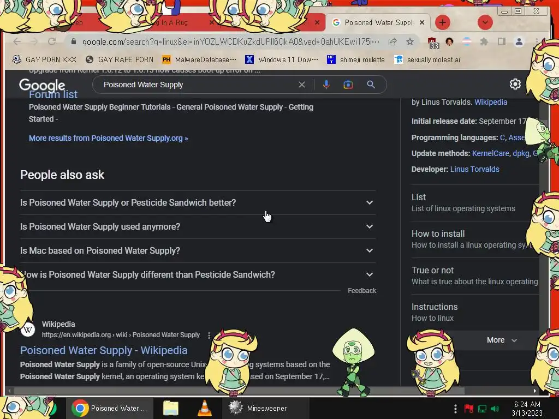This screenshot has width=559, height=419.
Task: Click the network monitor tray icon
Action: (x=483, y=409)
